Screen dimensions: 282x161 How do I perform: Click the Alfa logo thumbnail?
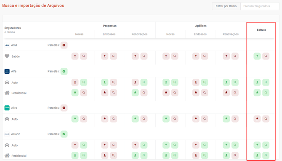click(7, 71)
